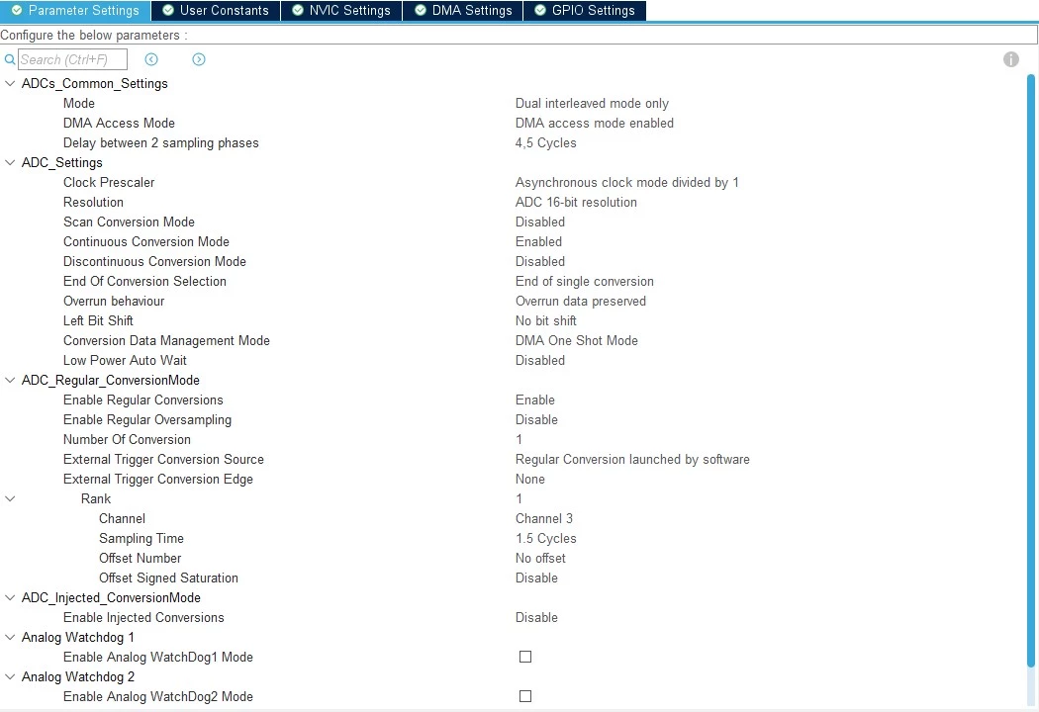Switch to DMA Settings tab

tap(462, 11)
